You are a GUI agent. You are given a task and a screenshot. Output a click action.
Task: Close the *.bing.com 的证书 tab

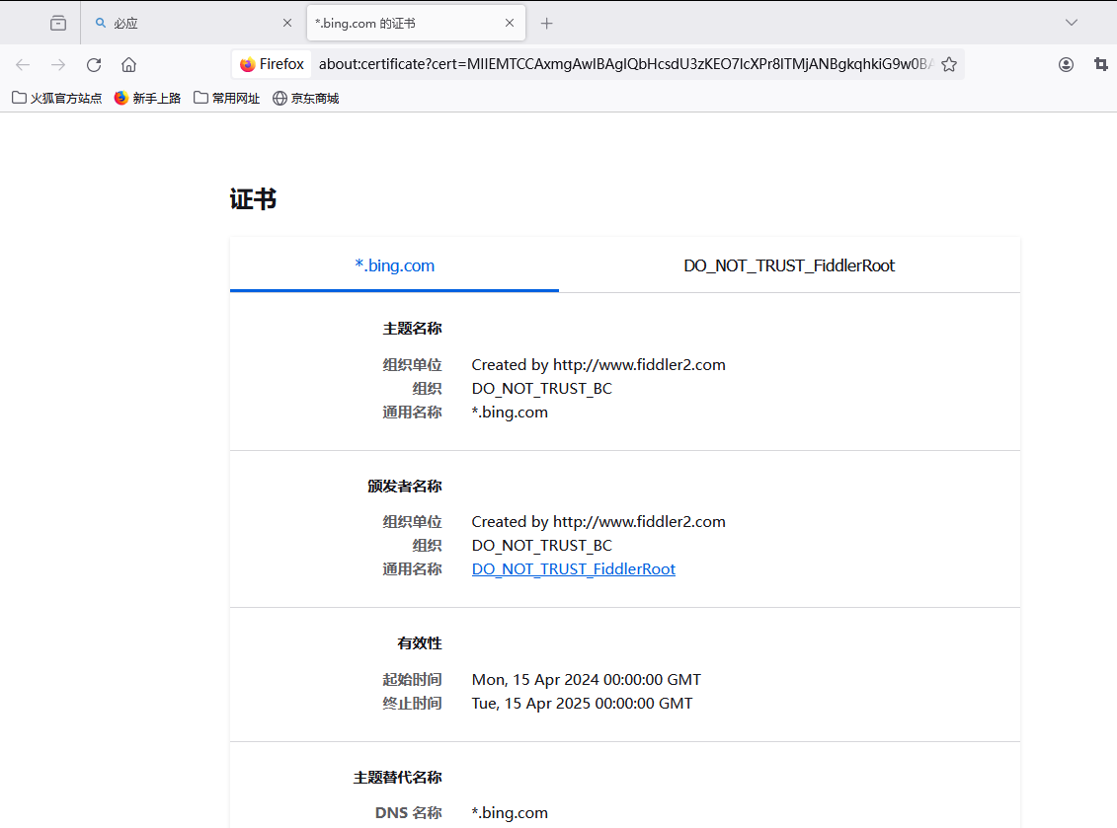pos(510,23)
